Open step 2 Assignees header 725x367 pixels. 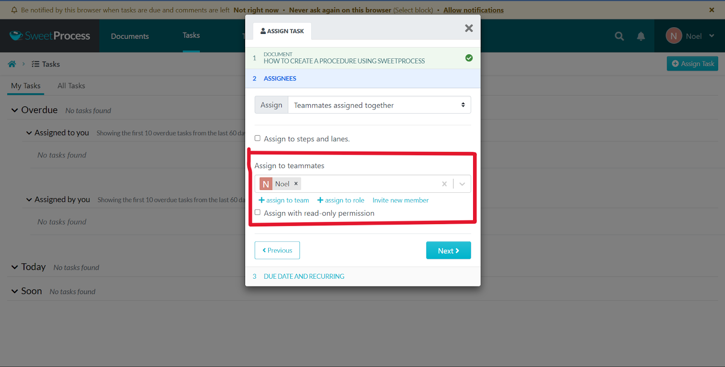pos(362,78)
